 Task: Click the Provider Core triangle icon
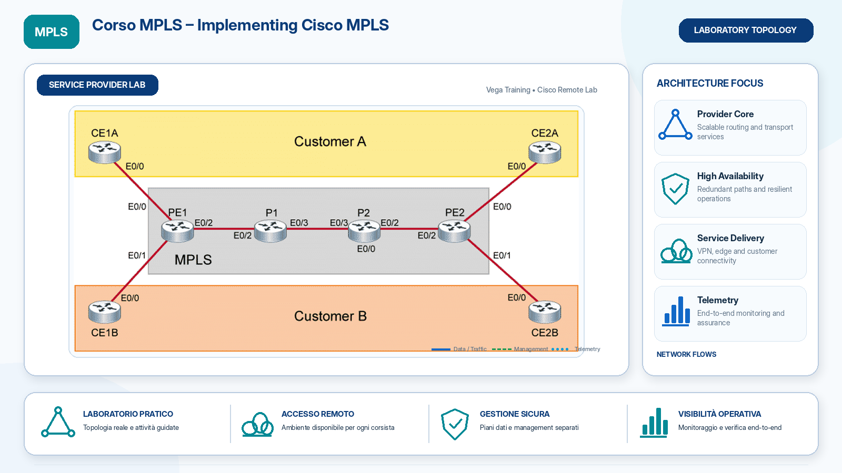click(676, 125)
